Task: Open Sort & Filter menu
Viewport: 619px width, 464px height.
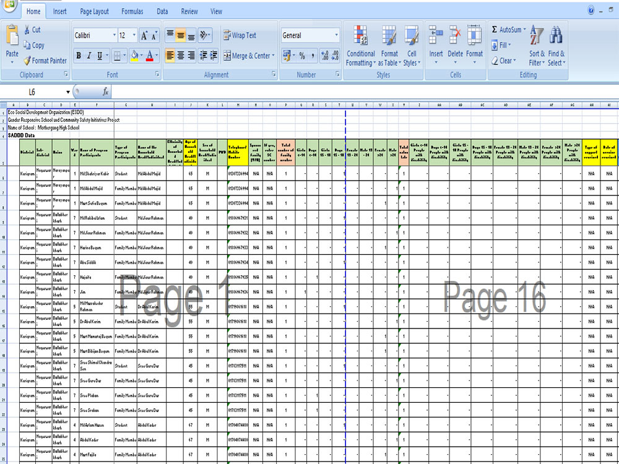Action: [537, 46]
